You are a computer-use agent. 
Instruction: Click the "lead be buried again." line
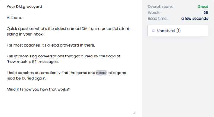[27, 78]
